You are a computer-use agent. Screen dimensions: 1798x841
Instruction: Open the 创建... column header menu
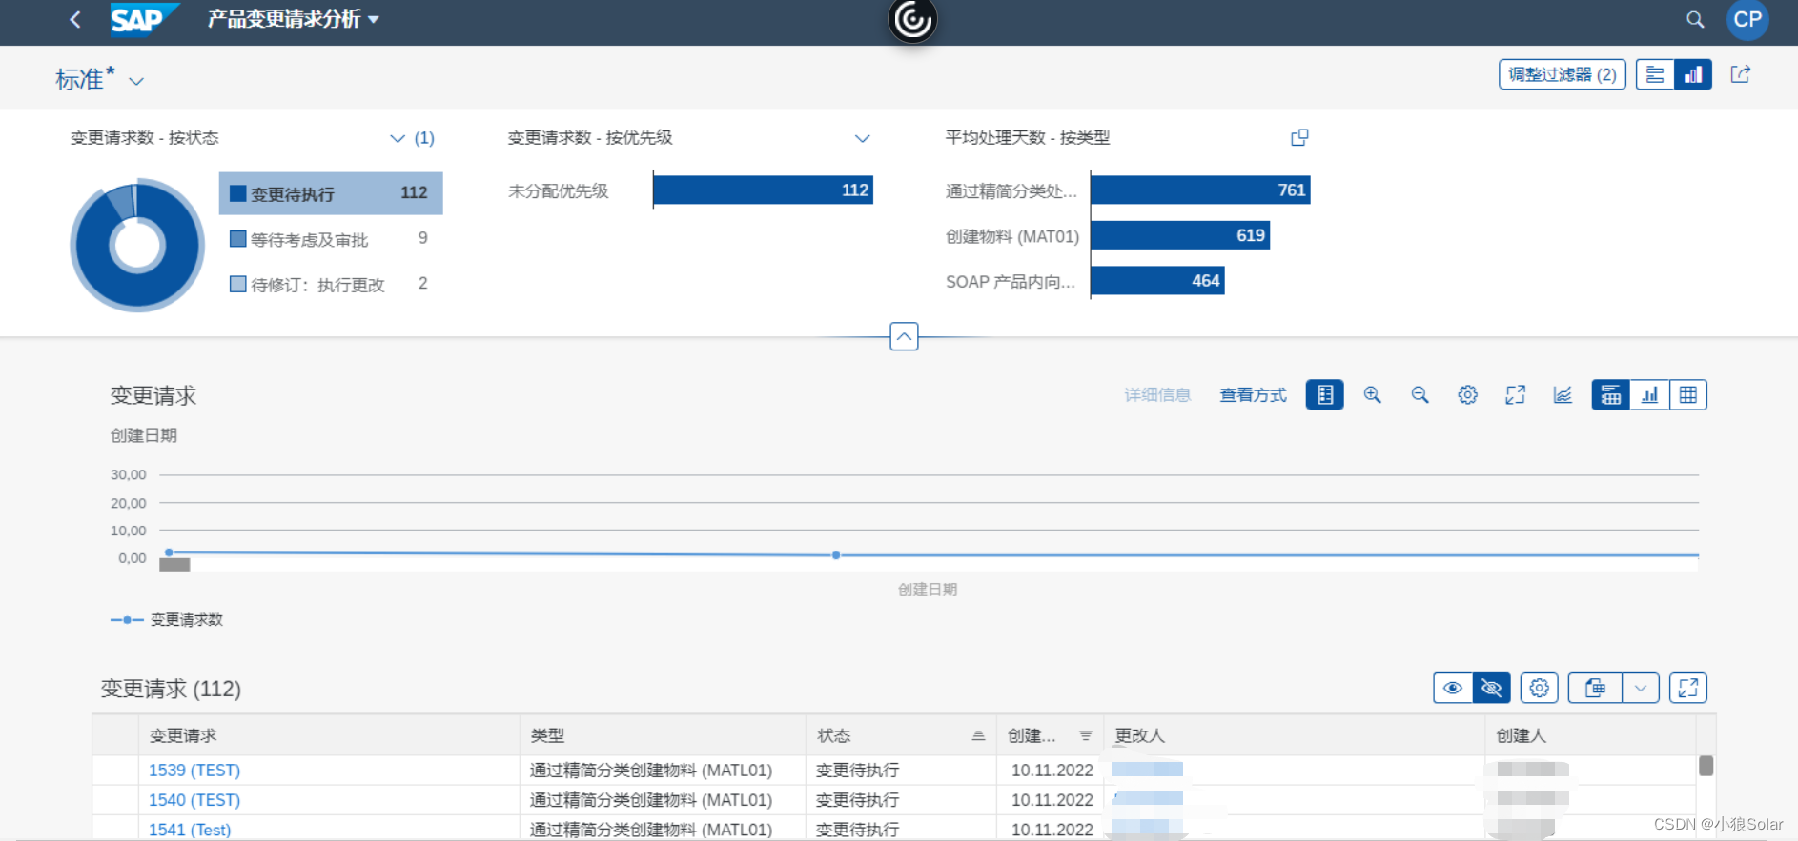tap(1050, 736)
